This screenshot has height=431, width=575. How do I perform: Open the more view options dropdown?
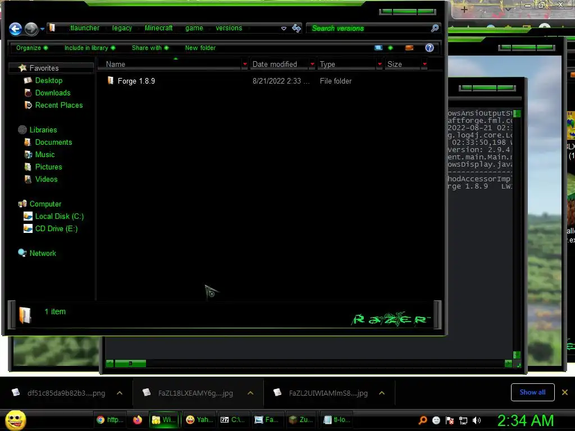(x=390, y=48)
